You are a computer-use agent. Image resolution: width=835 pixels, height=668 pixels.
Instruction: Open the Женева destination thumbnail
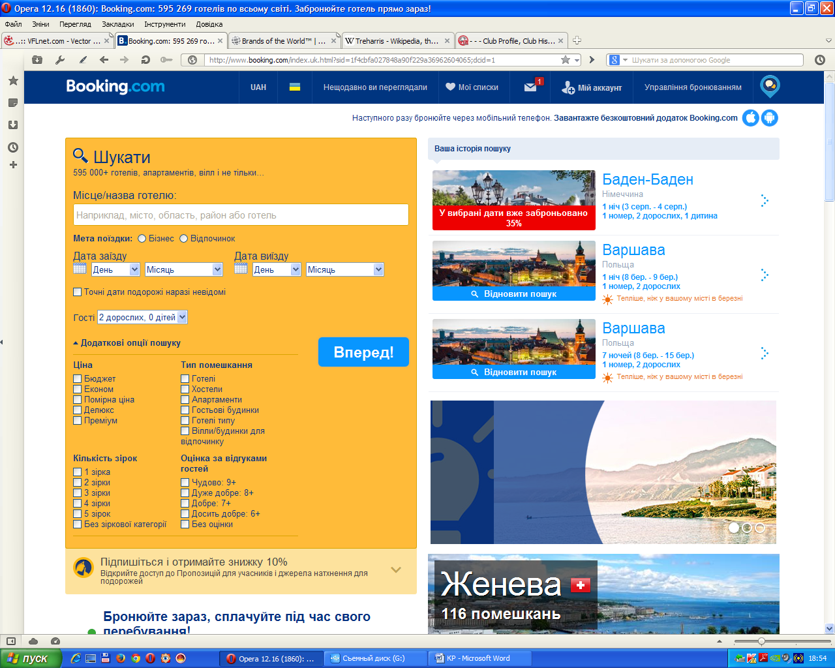point(603,594)
